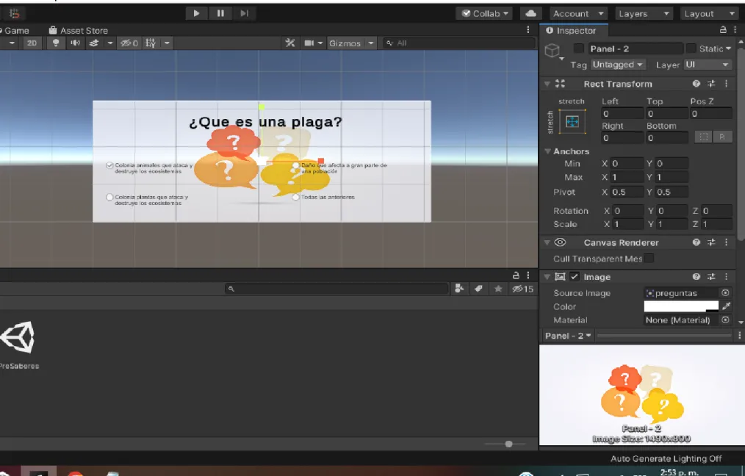Click the Pause button in toolbar
745x476 pixels.
click(x=220, y=13)
